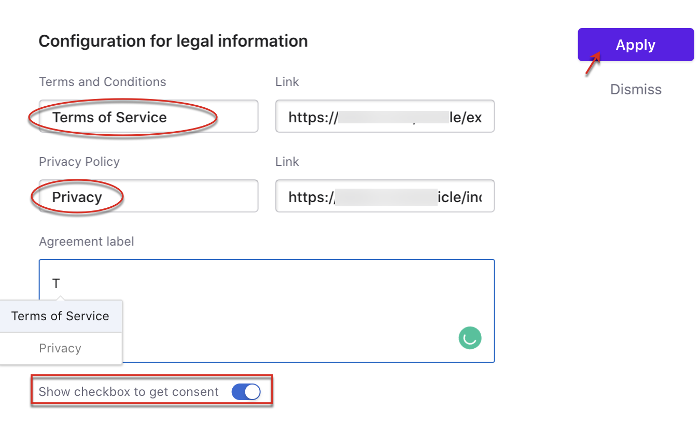Click the 'Terms and Conditions' field caption
Viewport: 700px width, 426px height.
point(103,82)
